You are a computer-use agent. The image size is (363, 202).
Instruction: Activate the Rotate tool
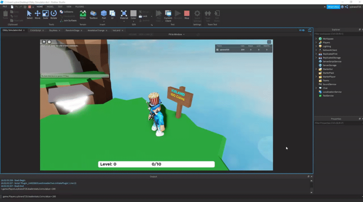point(53,15)
